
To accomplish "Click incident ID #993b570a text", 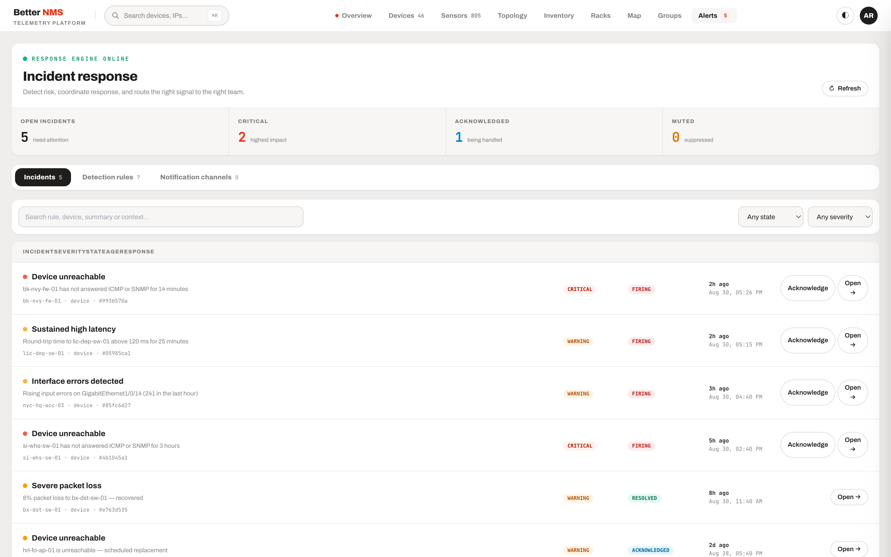I will pyautogui.click(x=113, y=301).
